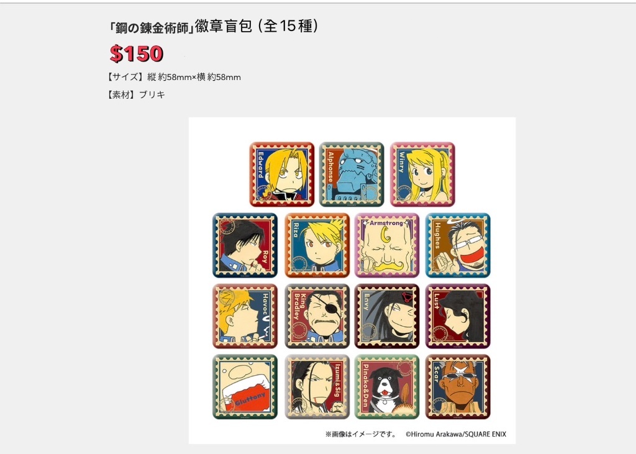This screenshot has width=636, height=454.
Task: Click the 素材 ブリキ material line
Action: pos(136,94)
